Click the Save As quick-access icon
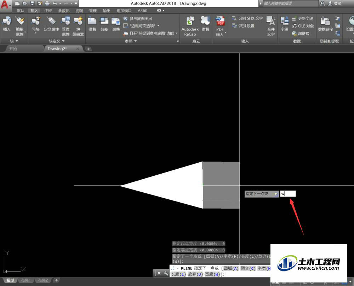The width and height of the screenshot is (354, 286). 40,4
